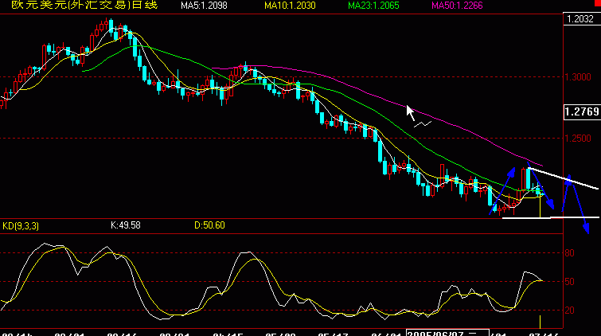The image size is (601, 336).
Task: Click the K:49.58 value
Action: point(125,225)
